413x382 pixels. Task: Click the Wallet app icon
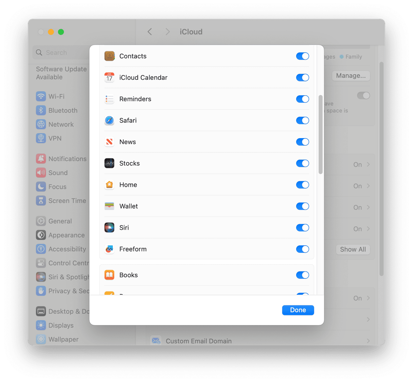(109, 206)
